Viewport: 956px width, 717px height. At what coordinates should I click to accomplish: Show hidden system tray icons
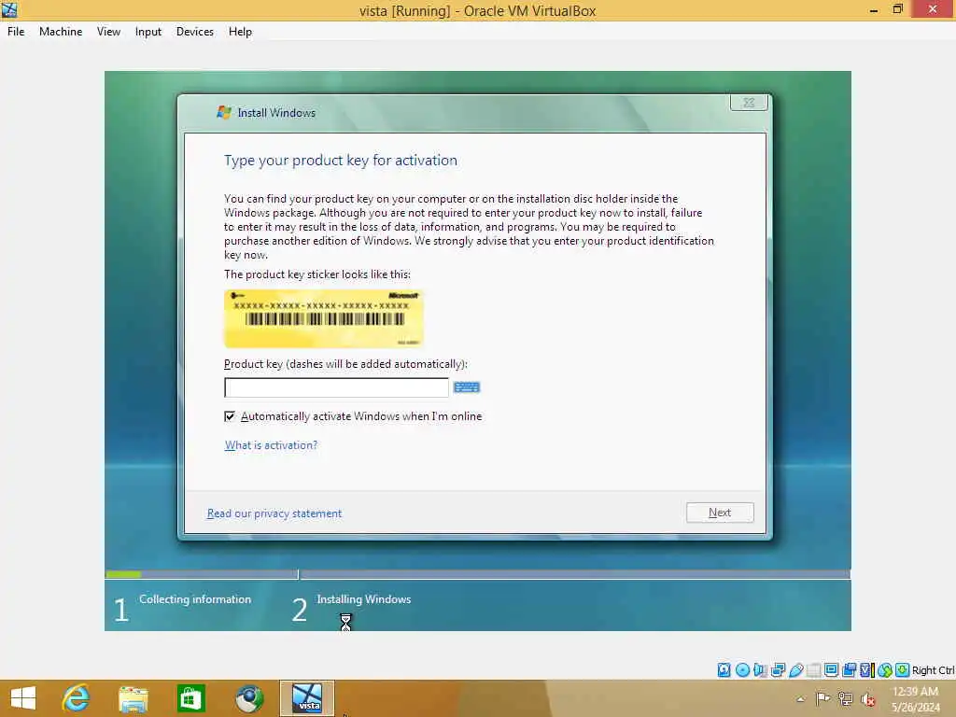click(x=800, y=699)
